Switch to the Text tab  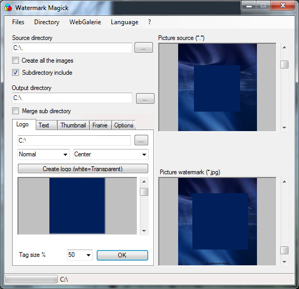[x=46, y=125]
